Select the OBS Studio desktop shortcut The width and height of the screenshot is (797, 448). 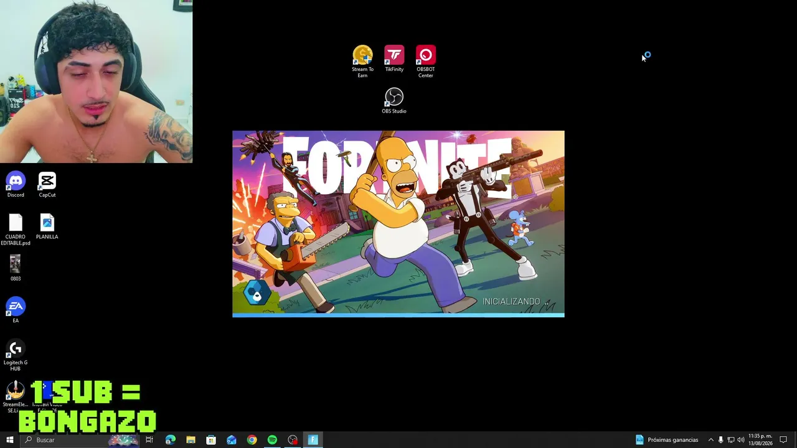pos(394,101)
